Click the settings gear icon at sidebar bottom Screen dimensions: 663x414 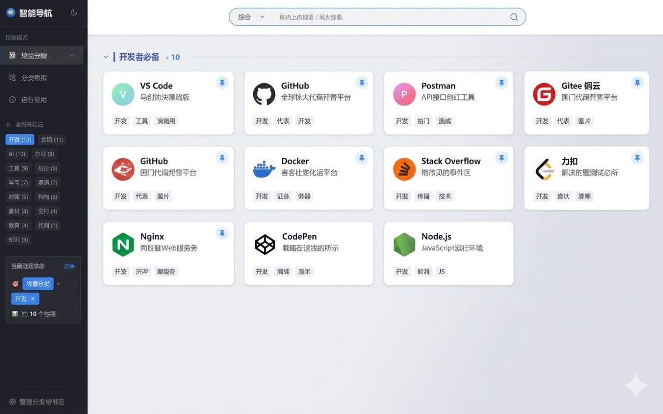(12, 402)
